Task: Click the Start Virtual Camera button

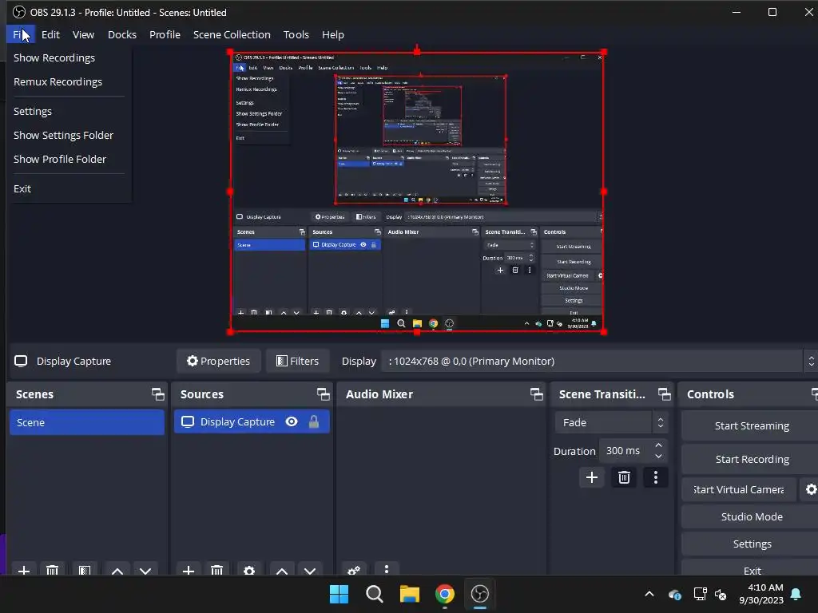Action: click(739, 489)
